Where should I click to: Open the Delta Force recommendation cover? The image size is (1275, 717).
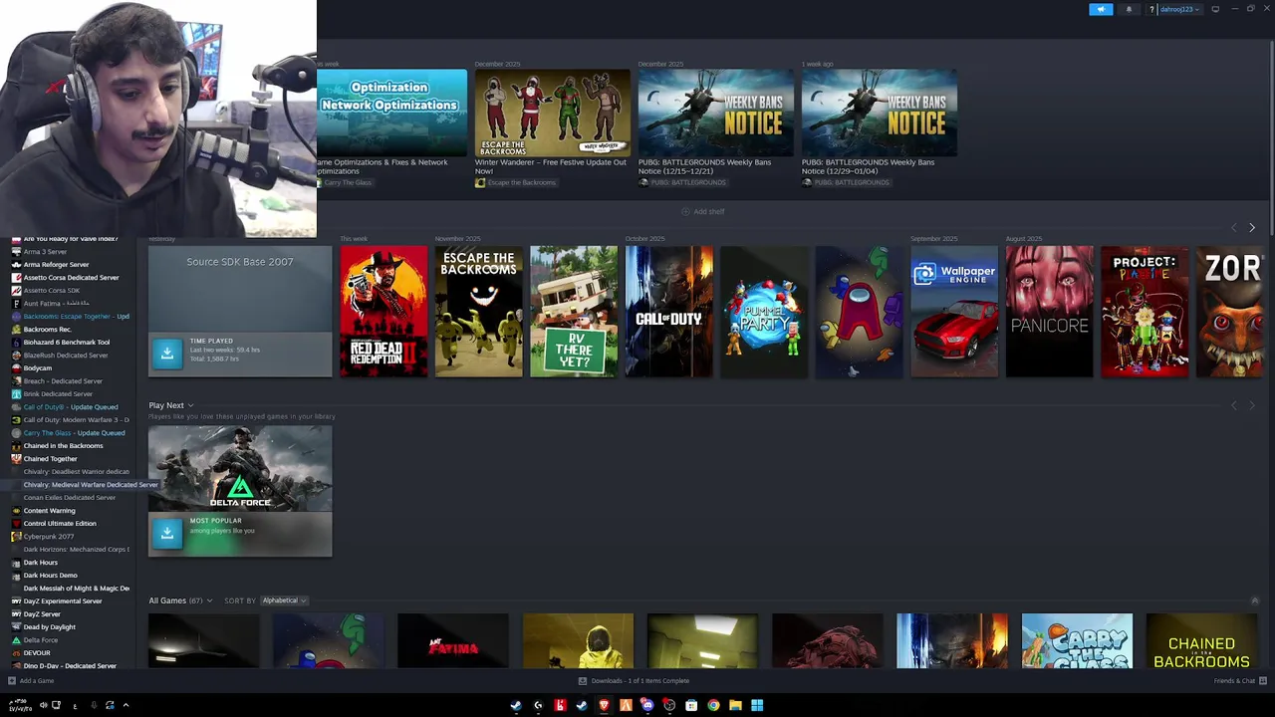pos(240,469)
